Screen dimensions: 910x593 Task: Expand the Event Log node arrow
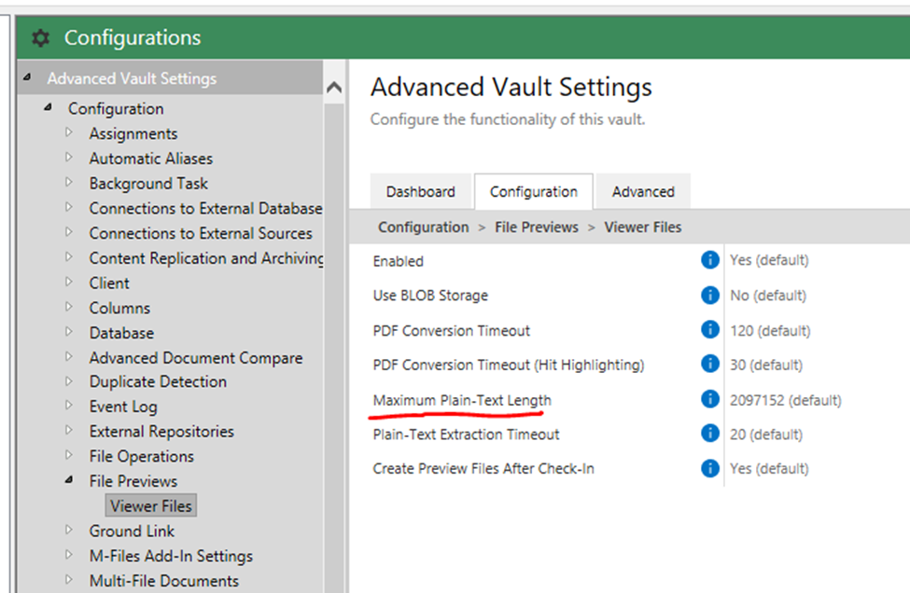[69, 406]
